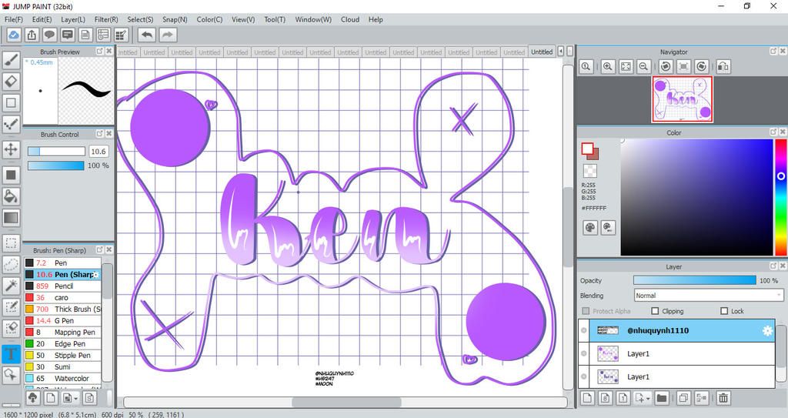The height and width of the screenshot is (418, 788).
Task: Click the horizontal canvas scrollbar
Action: 346,402
